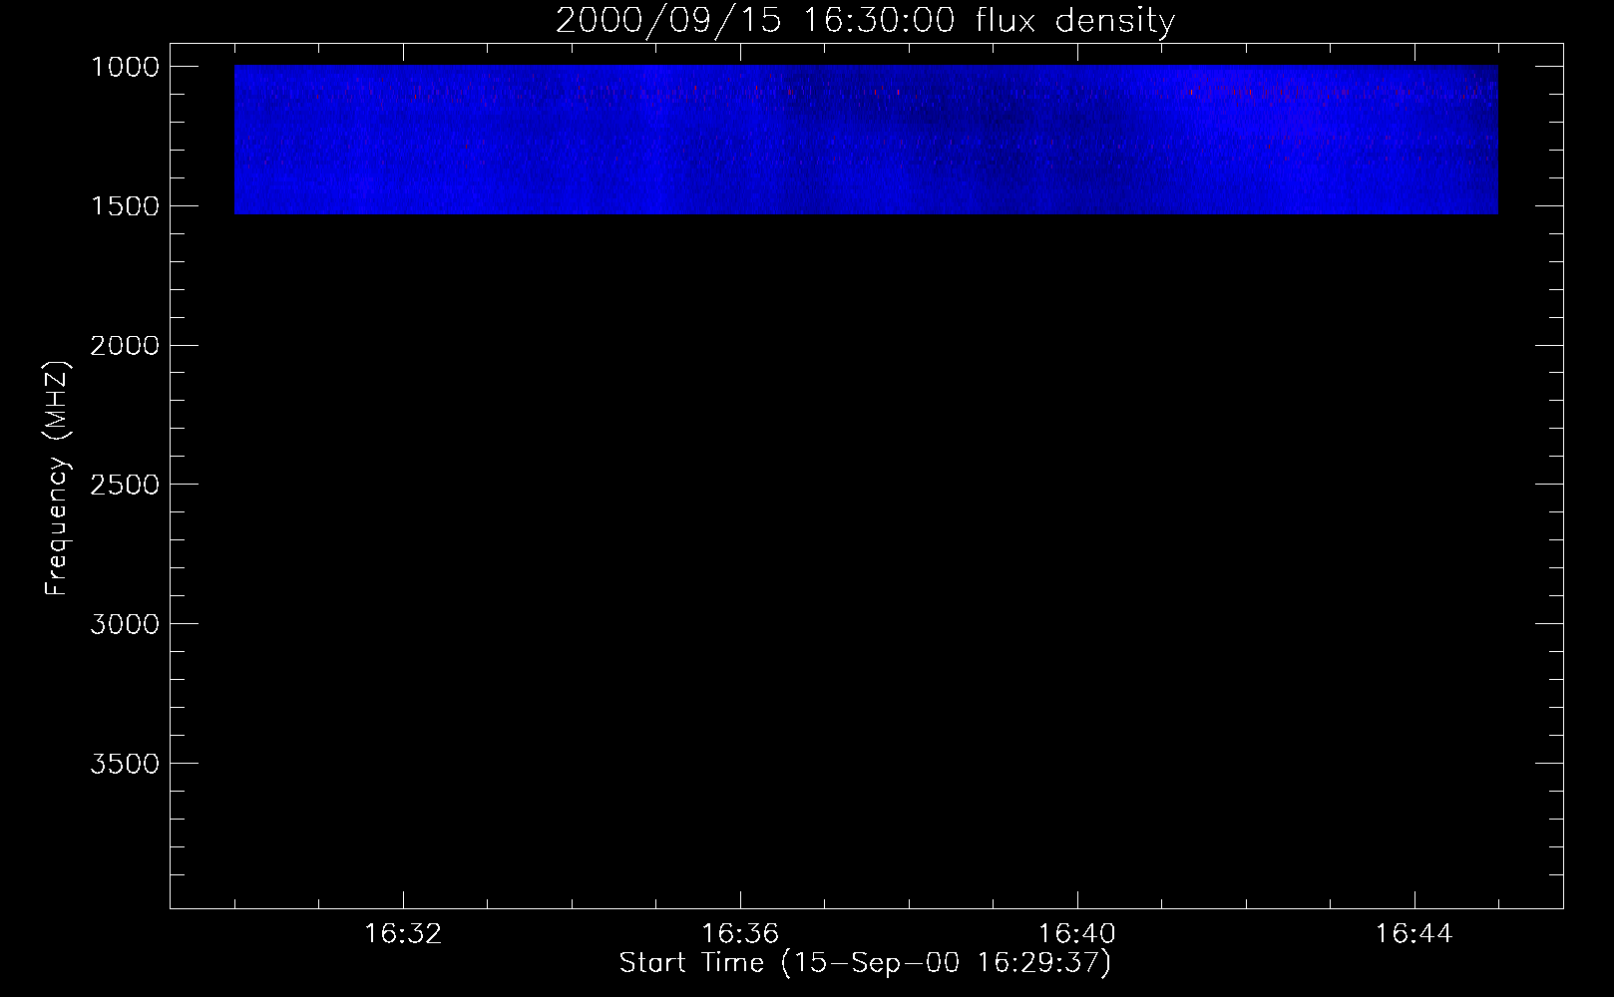This screenshot has height=997, width=1614.
Task: Click the 16:32 time tick label
Action: coord(403,934)
